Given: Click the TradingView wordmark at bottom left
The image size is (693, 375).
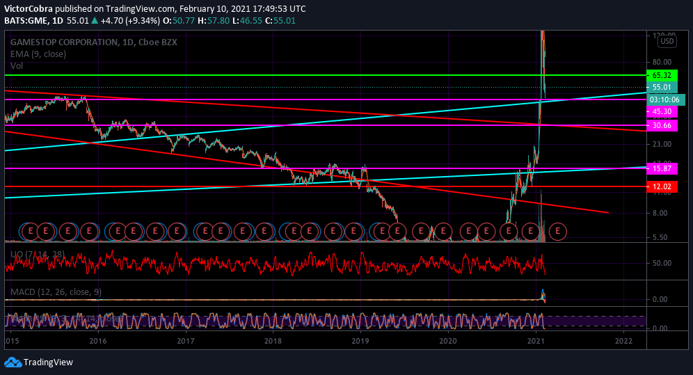Looking at the screenshot, I should [48, 362].
